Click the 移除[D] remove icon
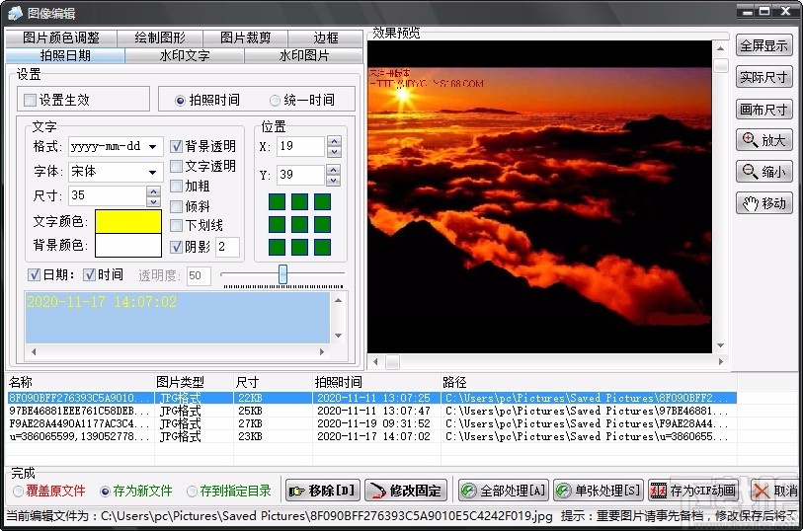Image resolution: width=803 pixels, height=531 pixels. click(x=297, y=492)
